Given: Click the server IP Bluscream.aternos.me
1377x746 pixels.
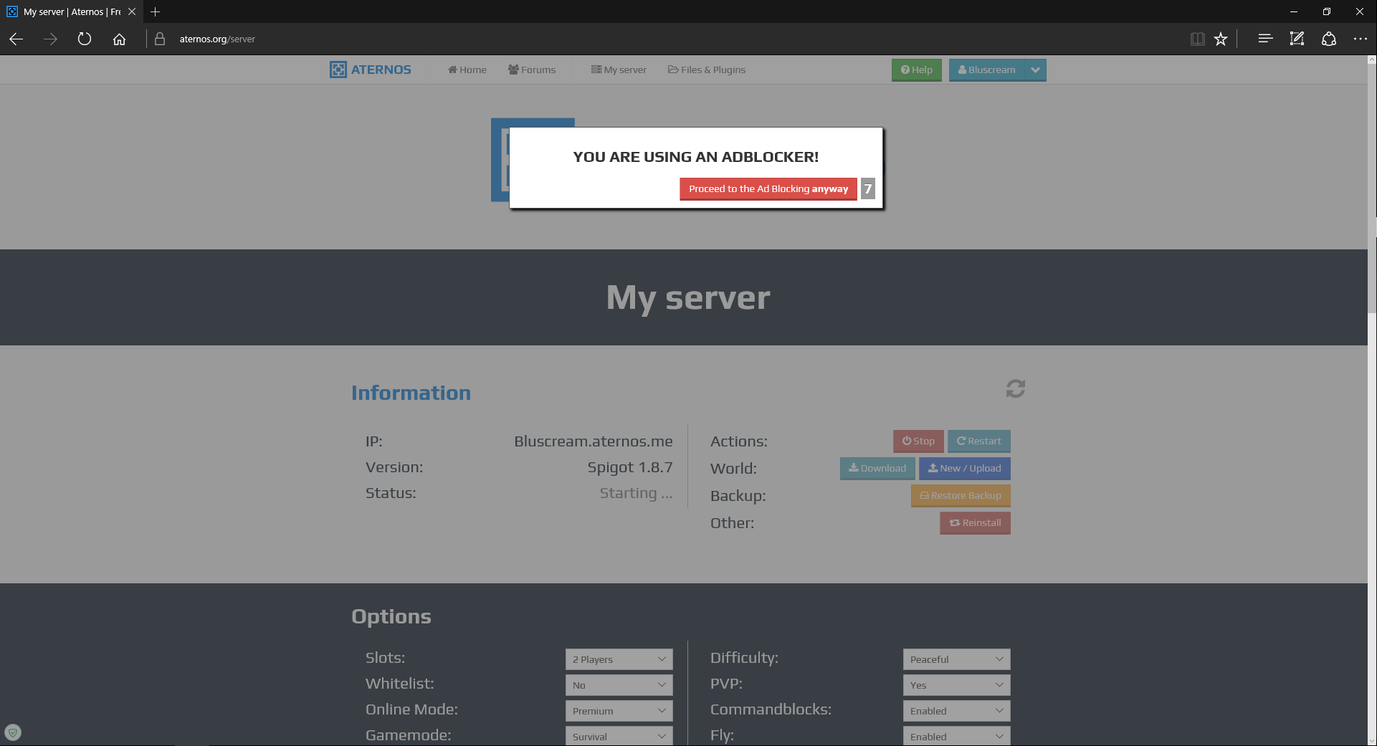Looking at the screenshot, I should click(x=594, y=441).
